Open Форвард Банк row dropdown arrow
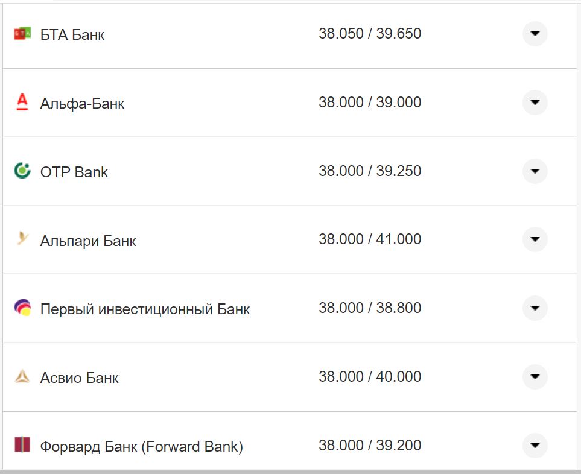The height and width of the screenshot is (474, 581). [535, 446]
